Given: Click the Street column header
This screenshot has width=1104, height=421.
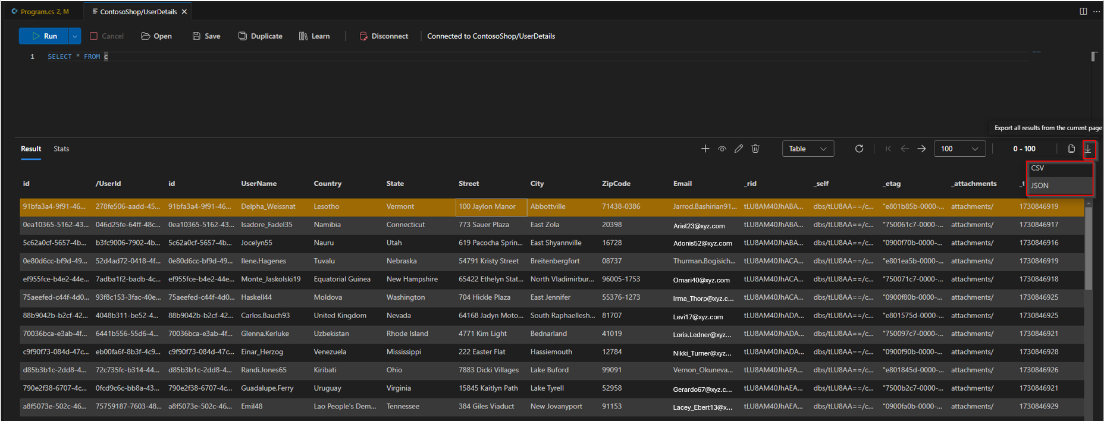Looking at the screenshot, I should click(x=469, y=184).
